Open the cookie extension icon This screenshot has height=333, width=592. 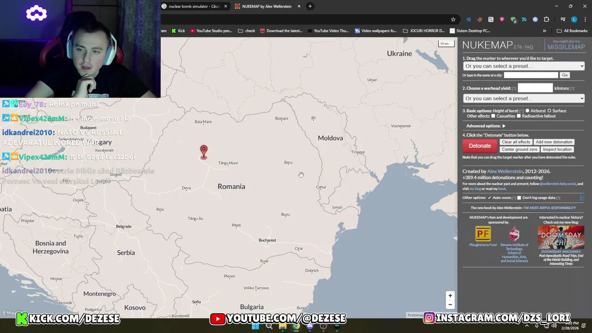(x=480, y=19)
